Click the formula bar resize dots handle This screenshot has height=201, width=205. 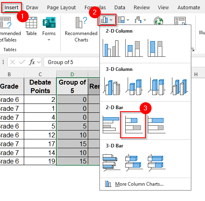(x=3, y=62)
